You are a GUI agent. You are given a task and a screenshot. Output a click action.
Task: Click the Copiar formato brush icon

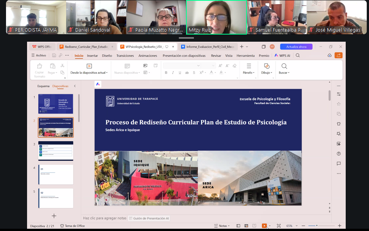pos(39,66)
